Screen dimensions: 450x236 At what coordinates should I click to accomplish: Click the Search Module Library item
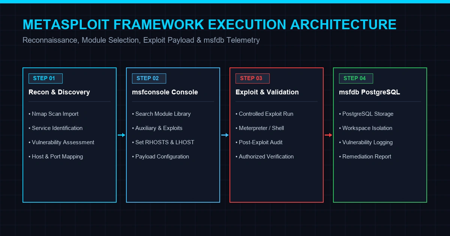click(161, 114)
